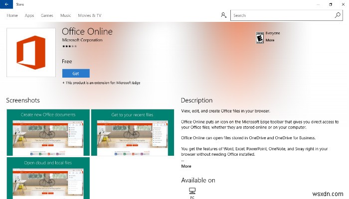Image resolution: width=349 pixels, height=199 pixels.
Task: Click the ESRB Everyone rating icon
Action: click(260, 37)
